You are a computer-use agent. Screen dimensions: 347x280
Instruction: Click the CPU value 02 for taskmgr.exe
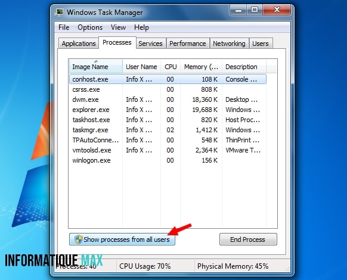(x=170, y=130)
